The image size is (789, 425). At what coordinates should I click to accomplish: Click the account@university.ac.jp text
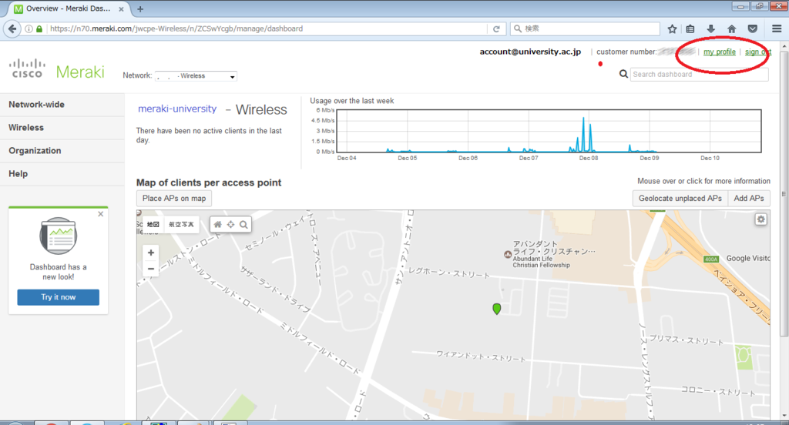pyautogui.click(x=530, y=52)
